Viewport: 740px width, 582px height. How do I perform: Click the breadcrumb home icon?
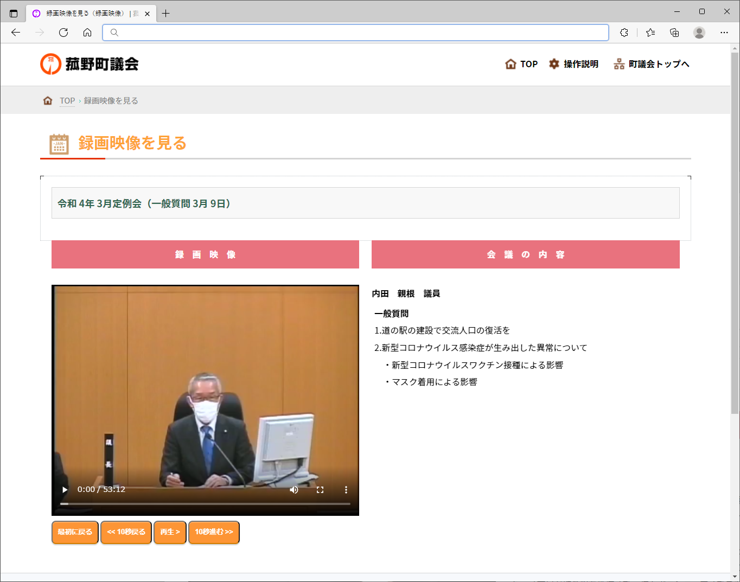pyautogui.click(x=48, y=100)
